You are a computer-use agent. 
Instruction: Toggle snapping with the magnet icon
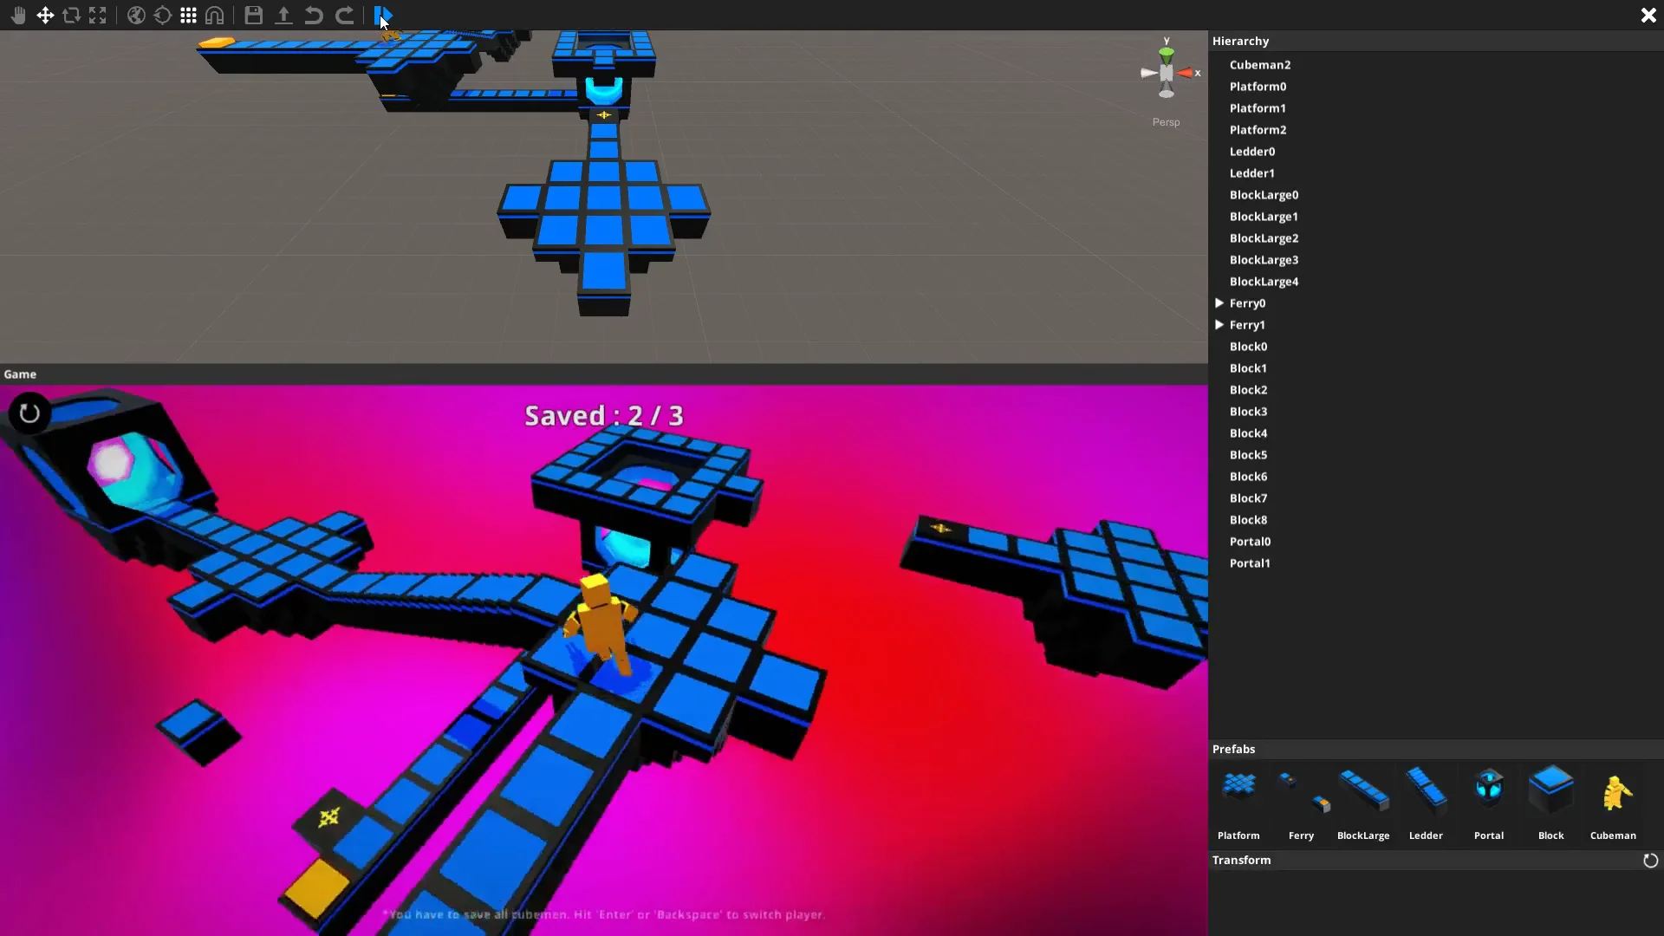coord(215,15)
